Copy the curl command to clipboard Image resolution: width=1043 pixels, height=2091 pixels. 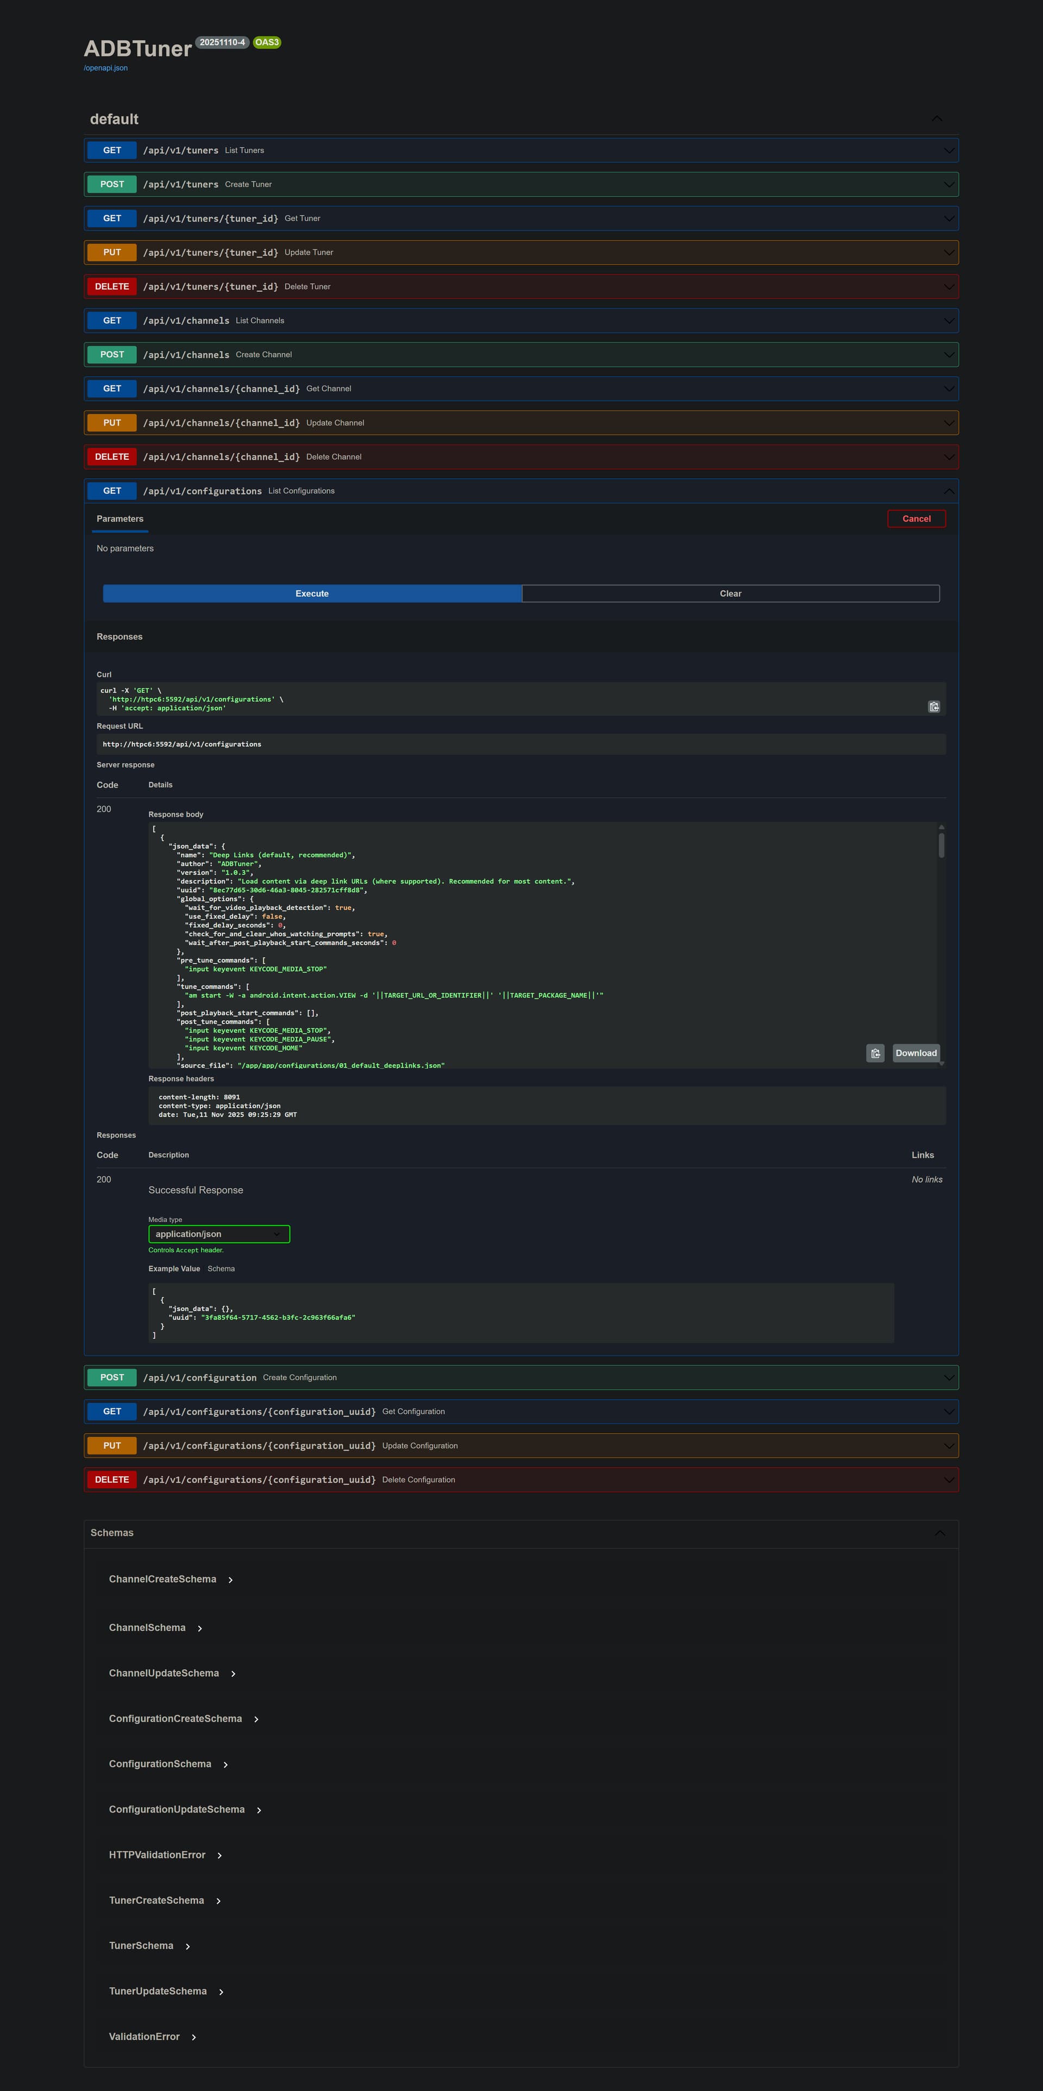[933, 707]
